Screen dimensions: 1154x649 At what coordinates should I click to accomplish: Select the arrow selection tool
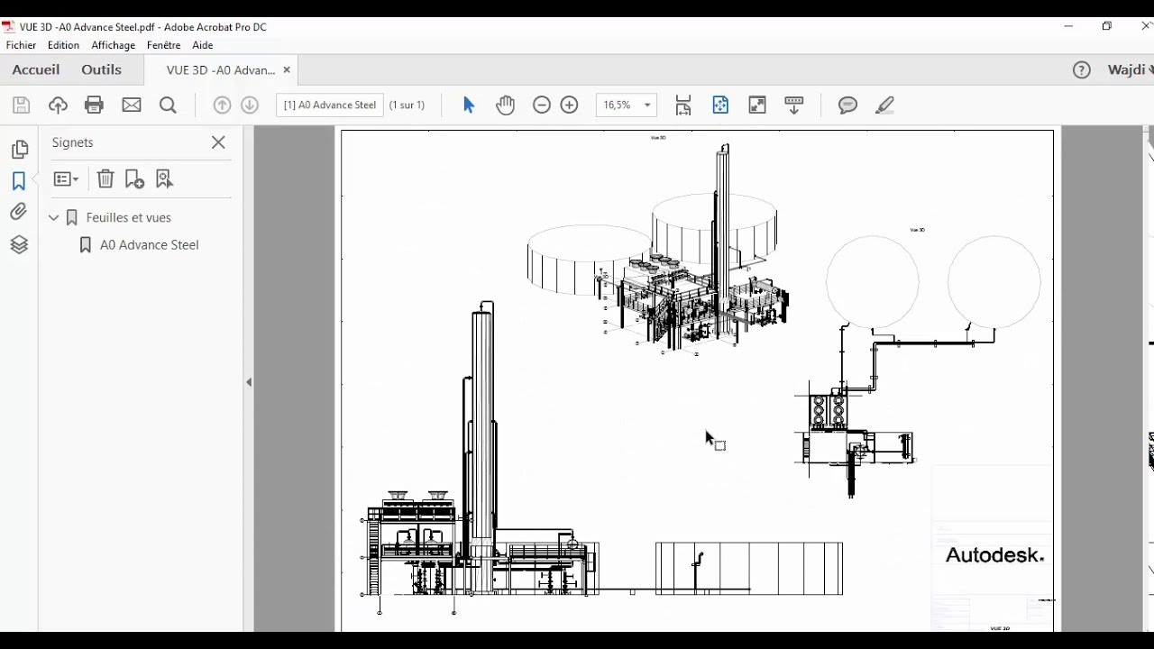(x=469, y=105)
